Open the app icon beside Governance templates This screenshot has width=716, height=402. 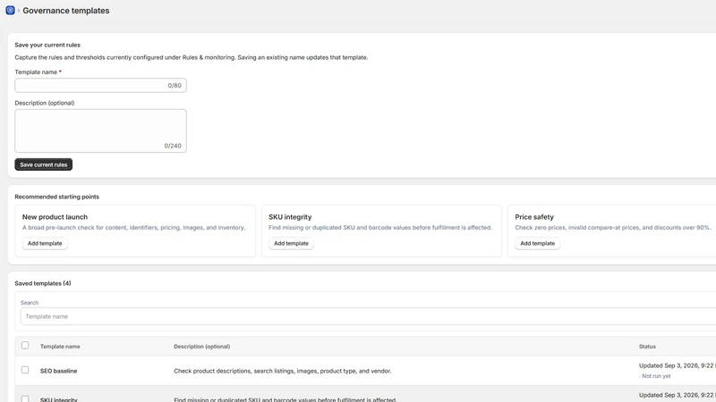[10, 10]
